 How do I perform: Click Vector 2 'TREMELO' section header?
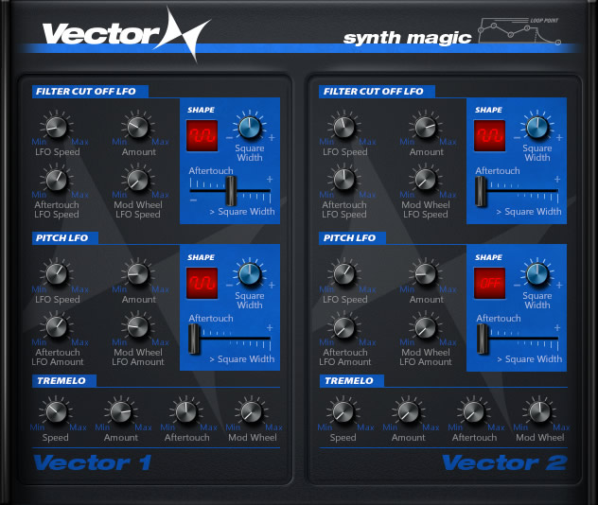tap(352, 380)
